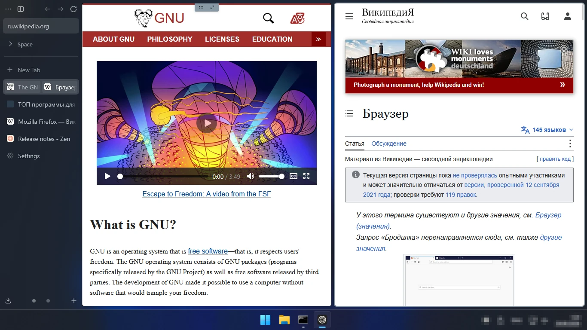
Task: Open the ABOUT GNU menu
Action: 113,39
